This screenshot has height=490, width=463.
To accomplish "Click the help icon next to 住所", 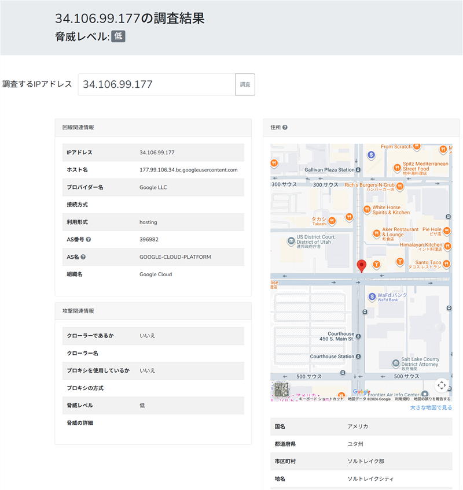I will point(285,127).
